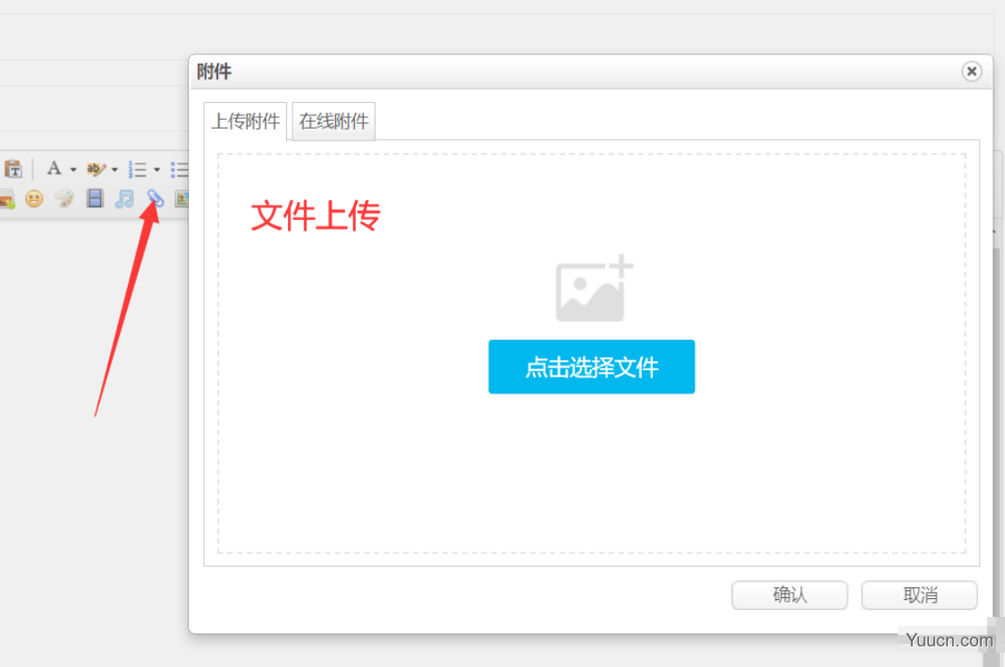Switch to the 上传附件 tab
The width and height of the screenshot is (1005, 667).
246,121
